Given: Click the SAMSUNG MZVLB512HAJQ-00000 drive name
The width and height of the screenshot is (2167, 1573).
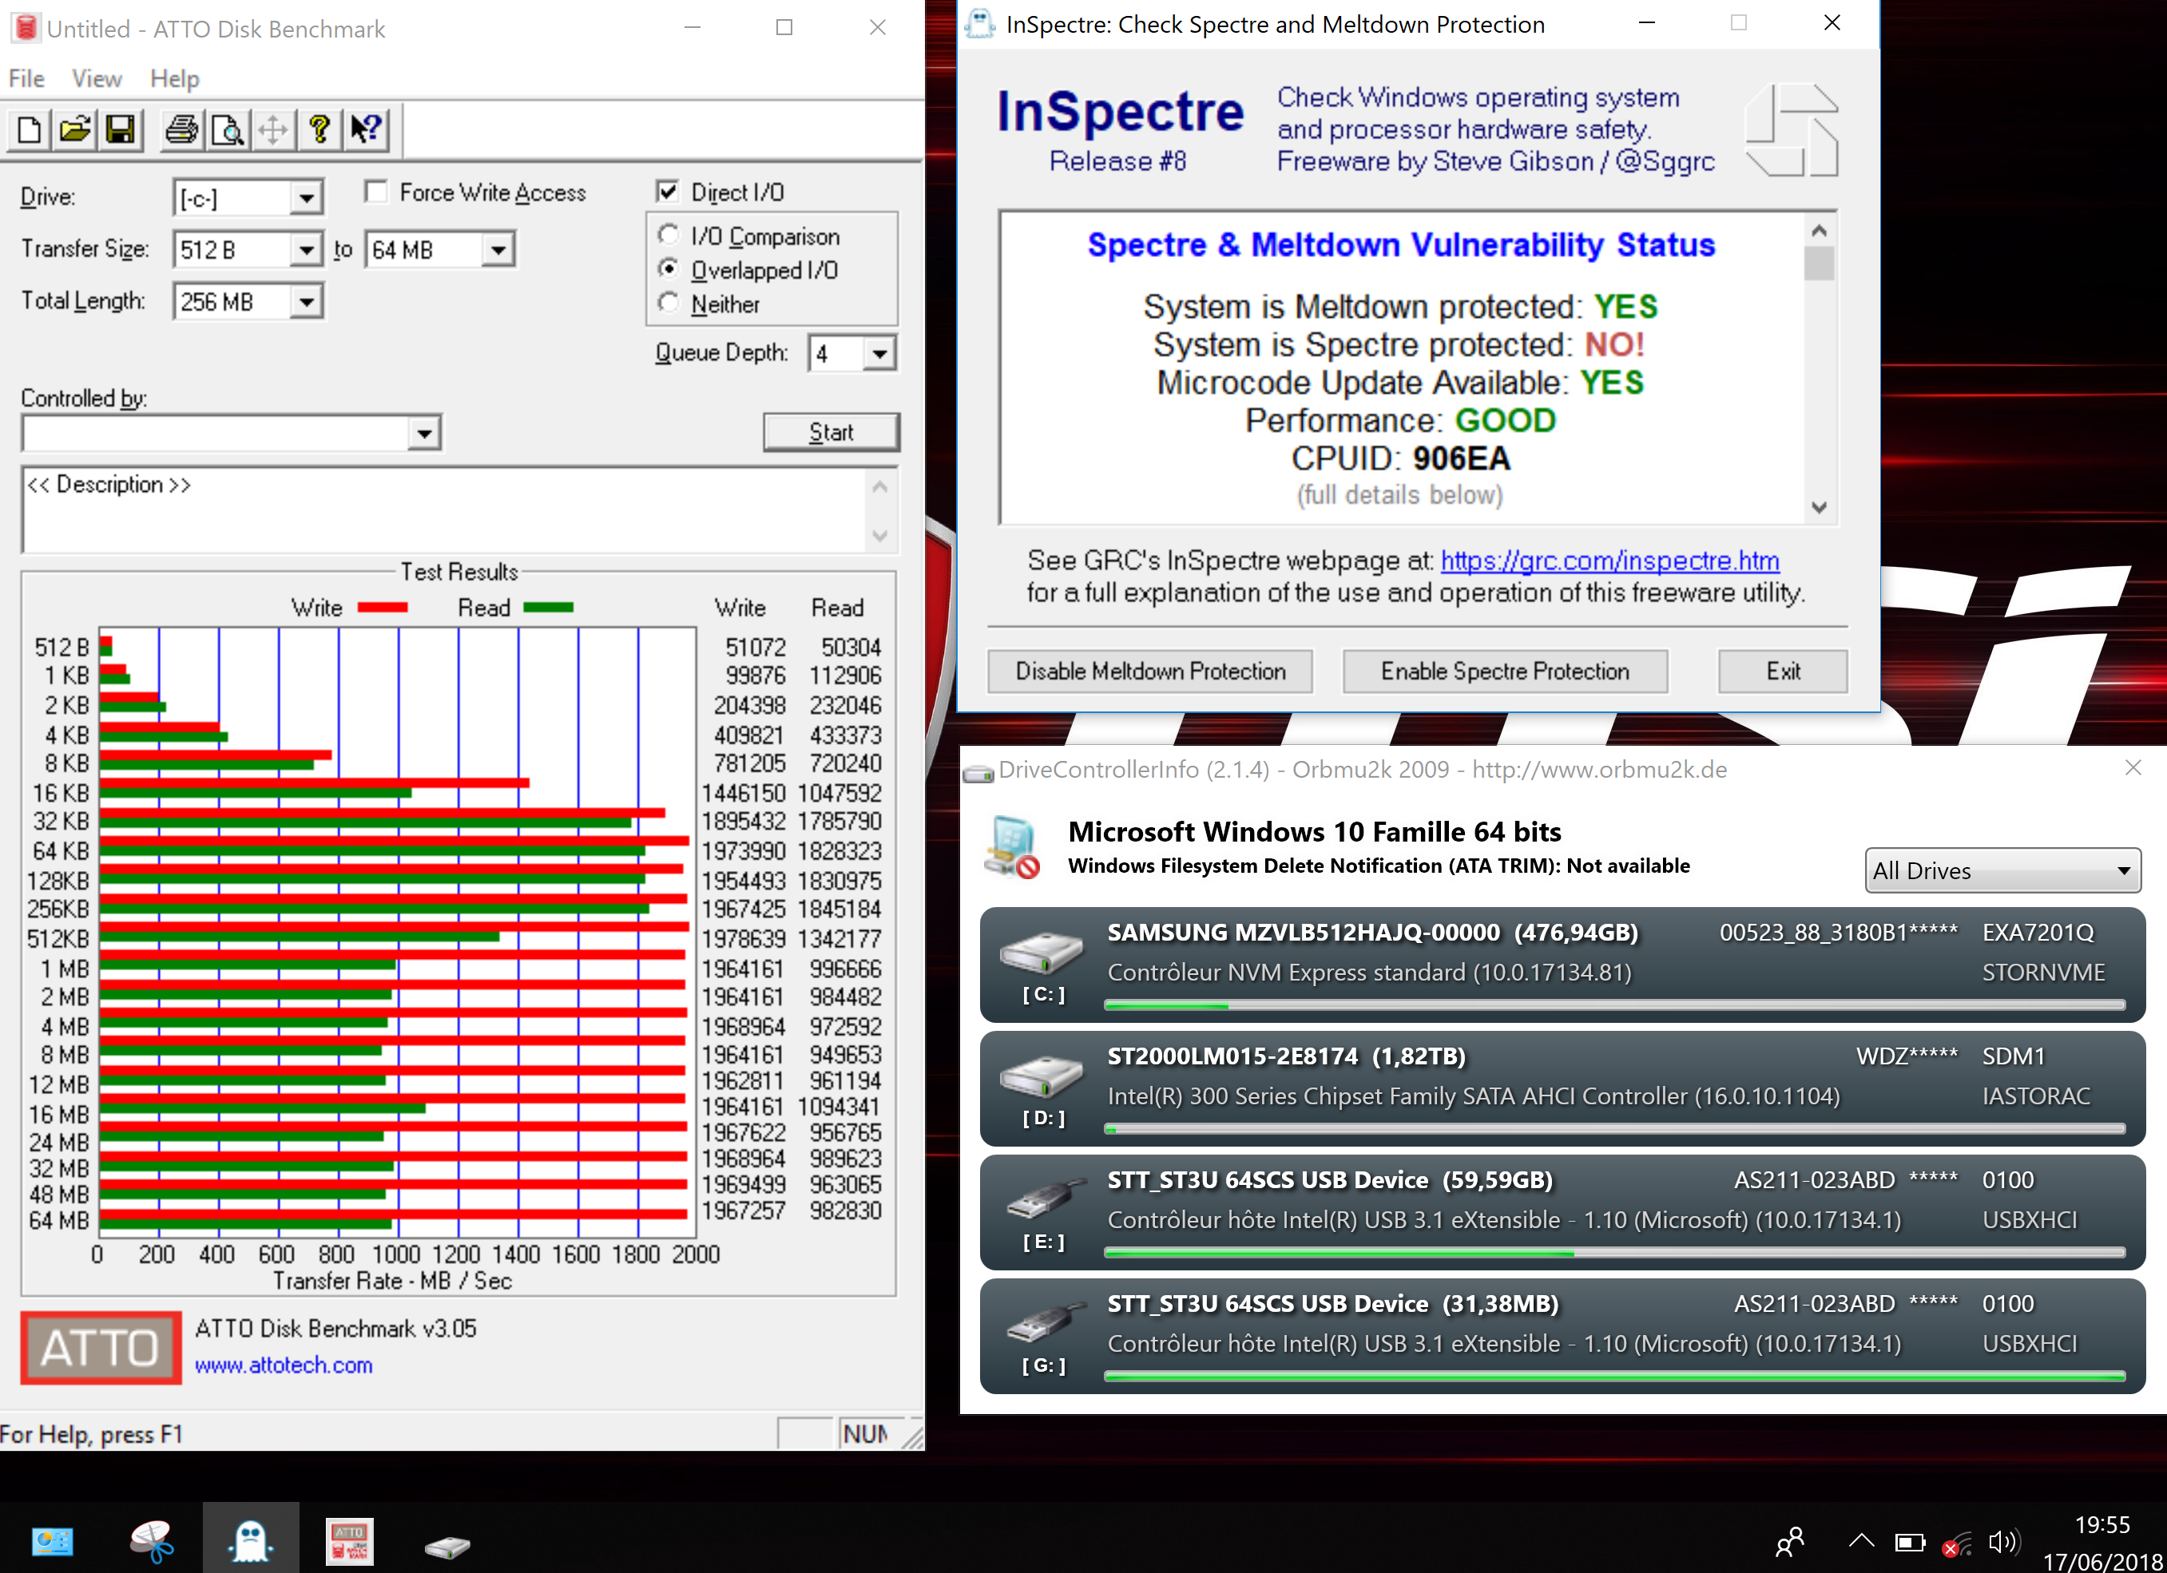Looking at the screenshot, I should click(1304, 932).
